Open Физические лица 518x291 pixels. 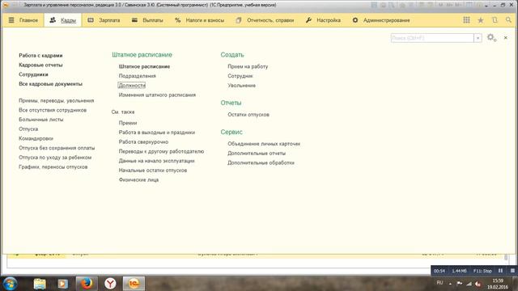[138, 180]
